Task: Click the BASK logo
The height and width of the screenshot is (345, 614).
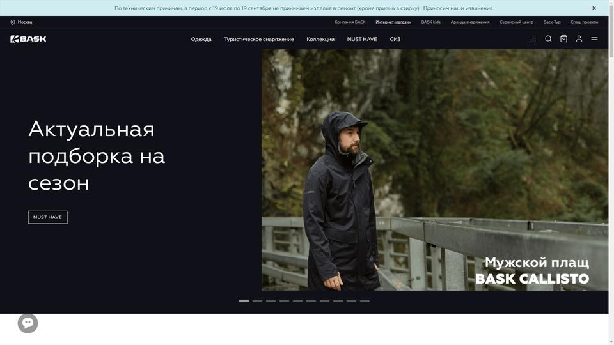Action: (28, 39)
